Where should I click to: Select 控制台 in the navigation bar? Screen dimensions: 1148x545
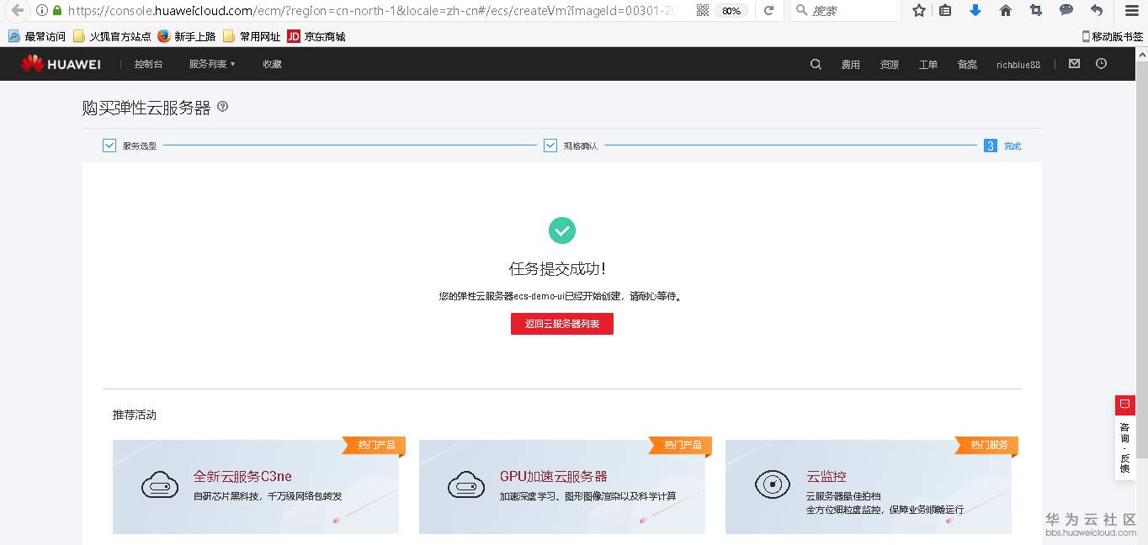(x=149, y=63)
